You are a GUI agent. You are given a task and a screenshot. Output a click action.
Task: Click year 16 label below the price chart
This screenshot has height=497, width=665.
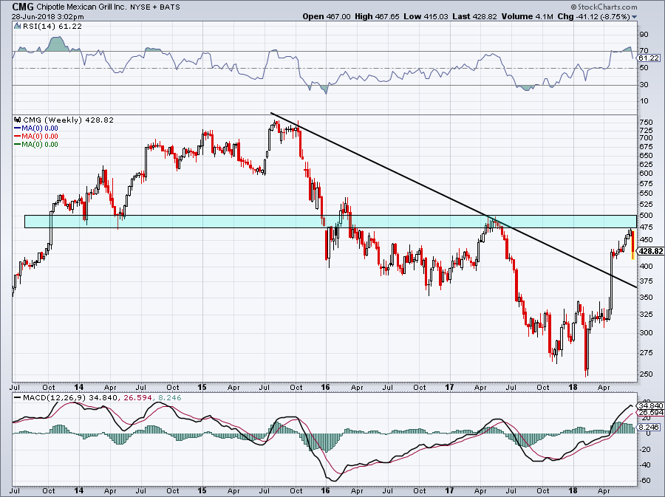tap(325, 387)
